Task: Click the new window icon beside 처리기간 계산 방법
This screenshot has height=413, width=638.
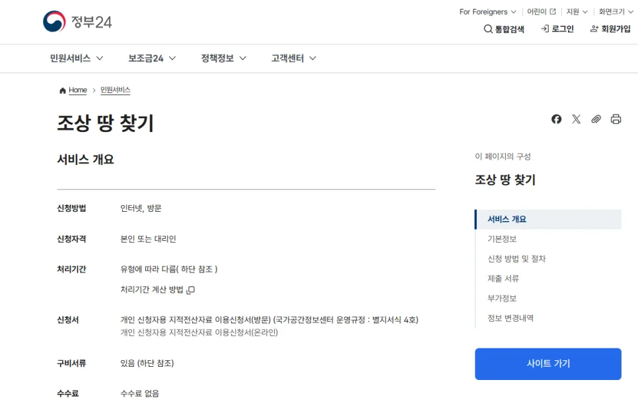Action: pyautogui.click(x=190, y=290)
